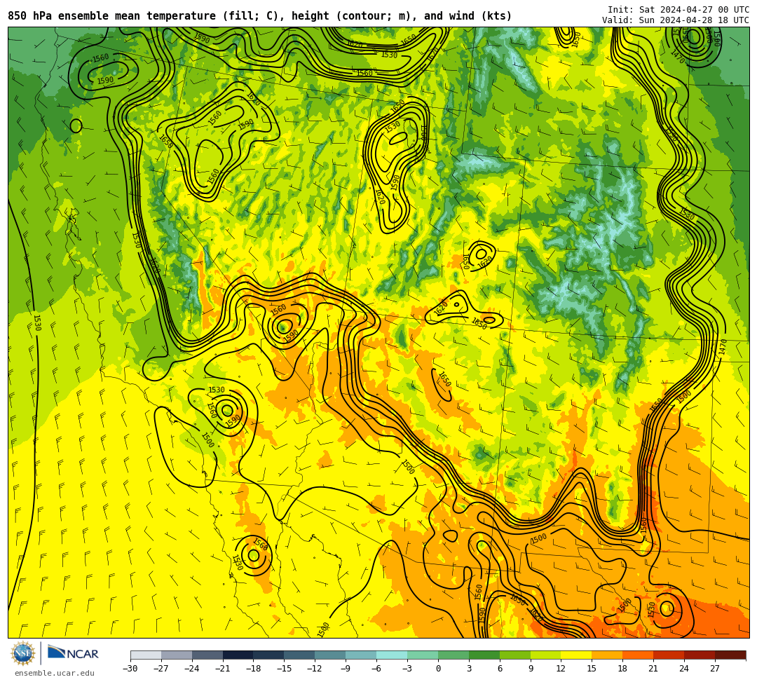Pick the gray swatch between -27 and -24
Viewport: 757px width, 682px height.
[177, 655]
